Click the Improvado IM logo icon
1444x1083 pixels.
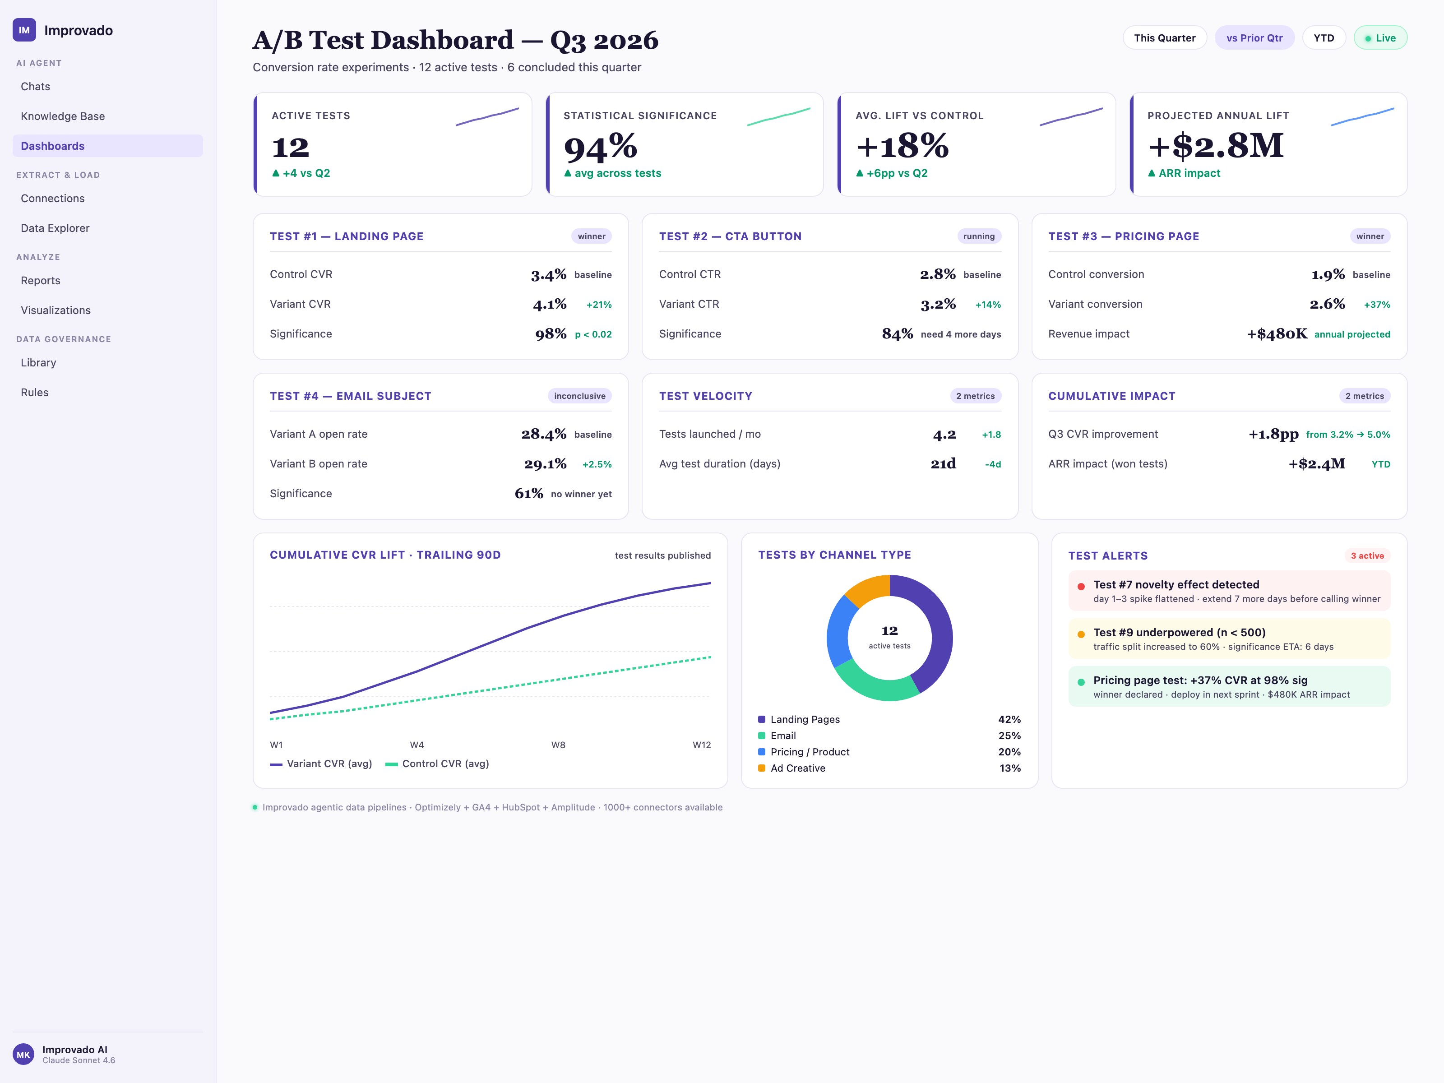[24, 30]
